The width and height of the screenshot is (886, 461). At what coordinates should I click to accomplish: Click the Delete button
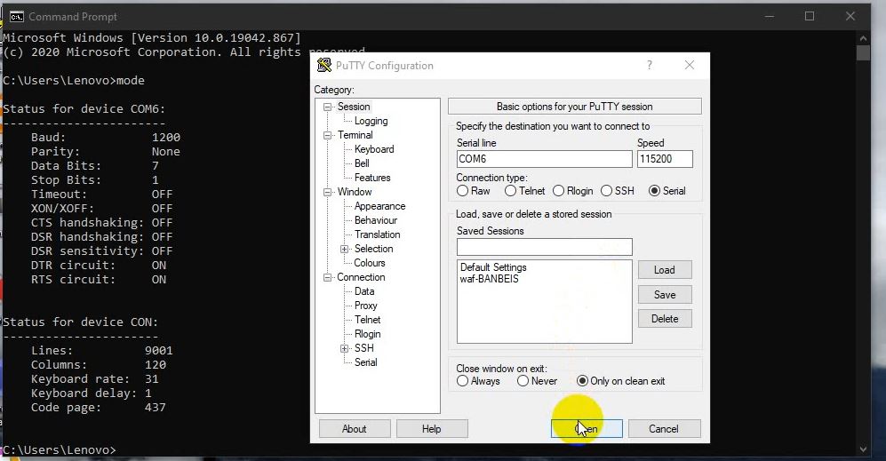[665, 319]
